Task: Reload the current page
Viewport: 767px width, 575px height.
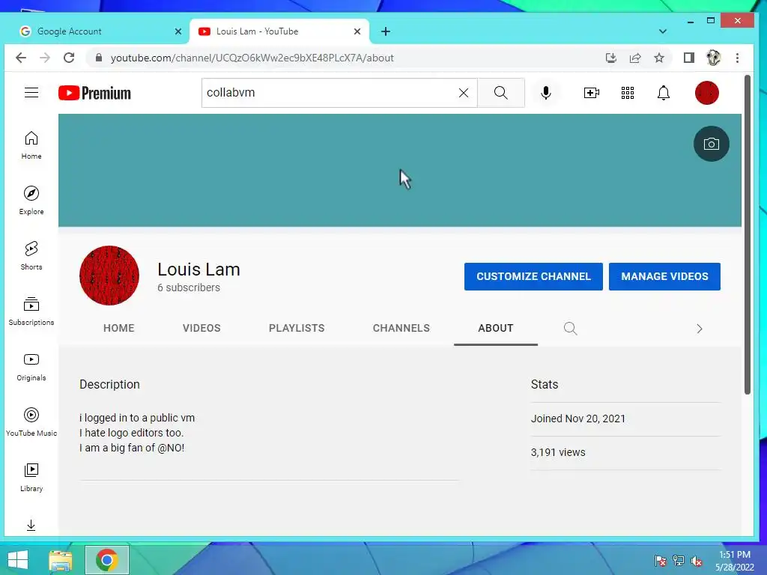Action: [69, 58]
